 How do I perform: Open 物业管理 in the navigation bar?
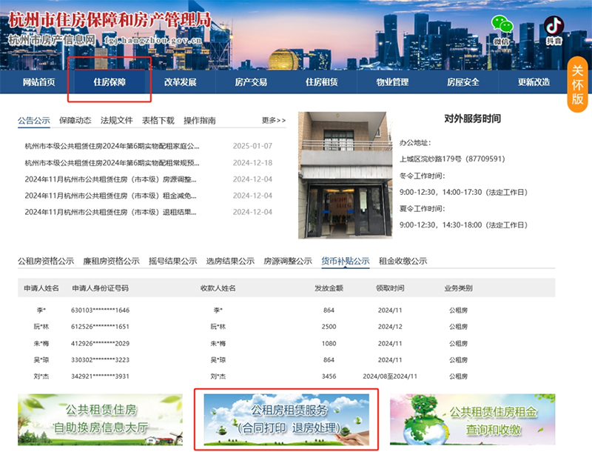pyautogui.click(x=392, y=82)
